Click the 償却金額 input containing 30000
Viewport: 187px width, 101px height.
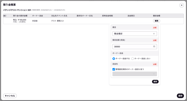click(135, 47)
